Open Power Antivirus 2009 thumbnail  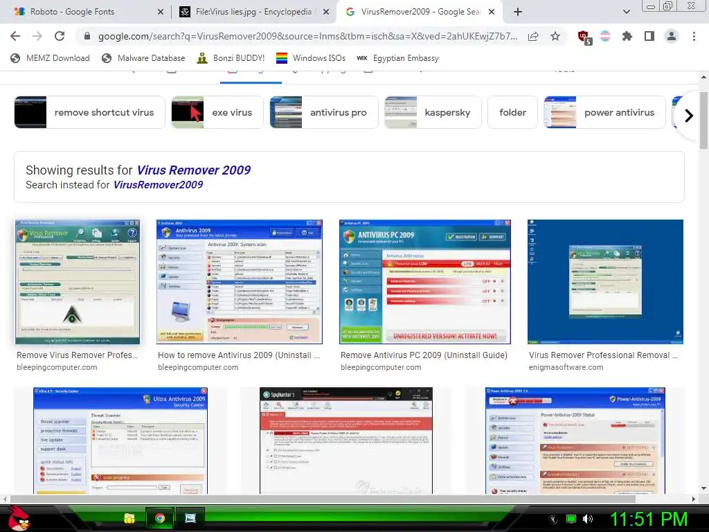point(575,441)
